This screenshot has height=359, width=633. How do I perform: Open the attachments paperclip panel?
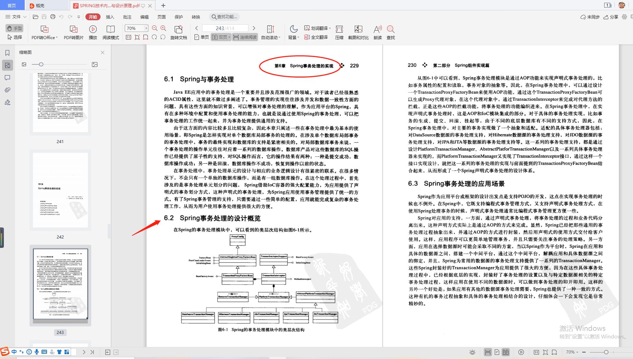click(7, 90)
